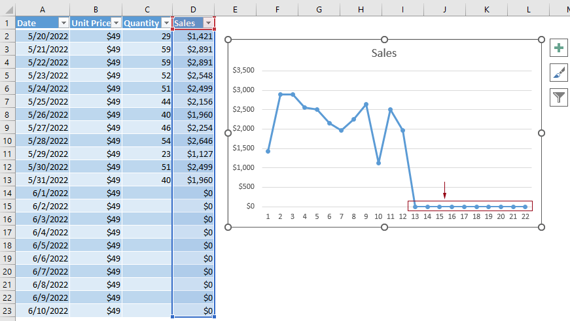Open the Sales column filter dropdown
Screen dimensions: 570x321
point(208,23)
